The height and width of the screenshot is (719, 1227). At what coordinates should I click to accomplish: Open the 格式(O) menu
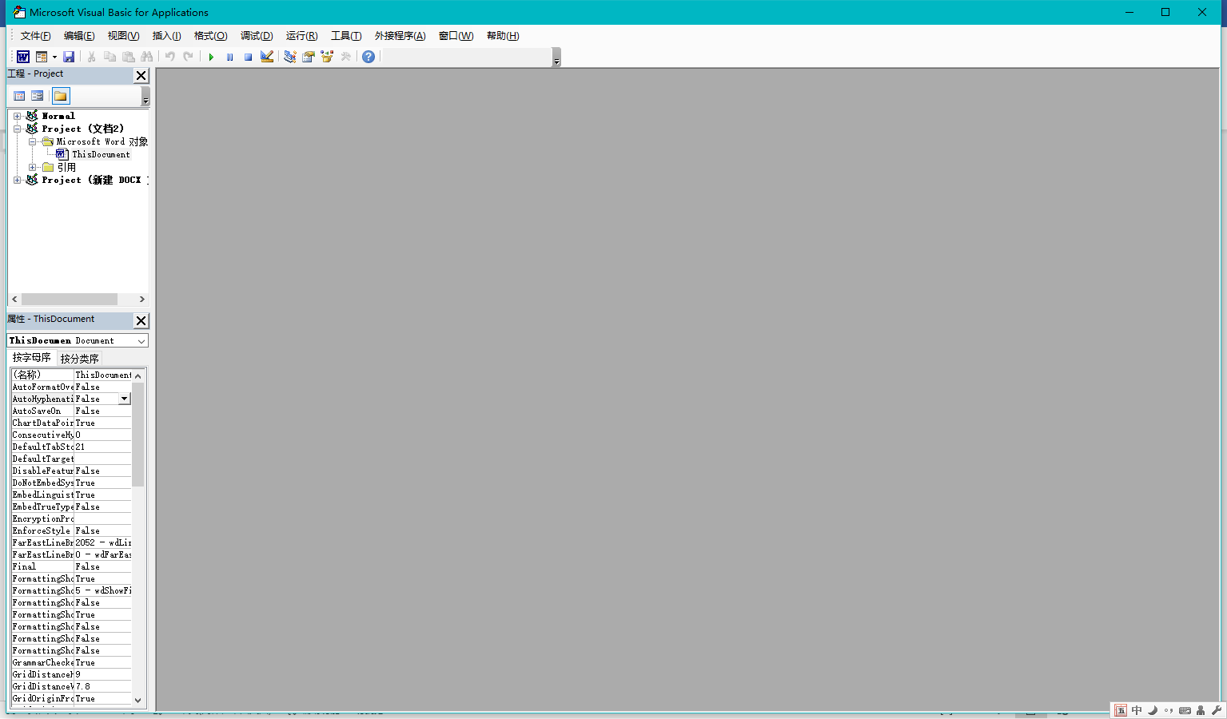pos(210,36)
